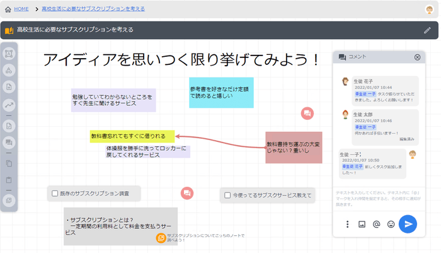This screenshot has width=441, height=253.
Task: Open the emoji picker in comment panel
Action: [x=391, y=224]
